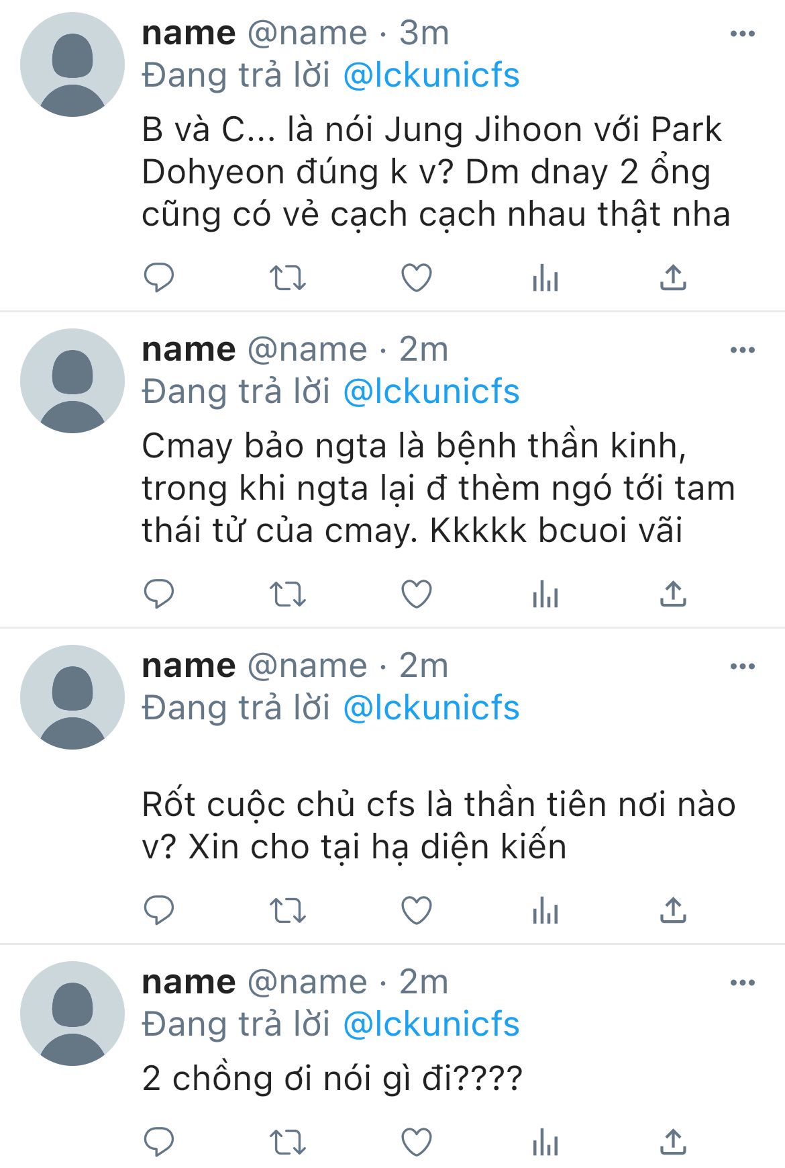Screen dimensions: 785x1168
Task: Share the 'tam thái tử' tweet
Action: pyautogui.click(x=673, y=594)
